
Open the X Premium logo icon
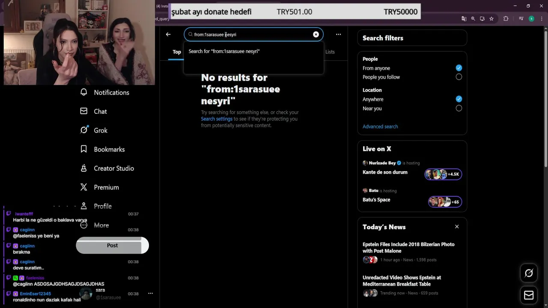[x=84, y=187]
